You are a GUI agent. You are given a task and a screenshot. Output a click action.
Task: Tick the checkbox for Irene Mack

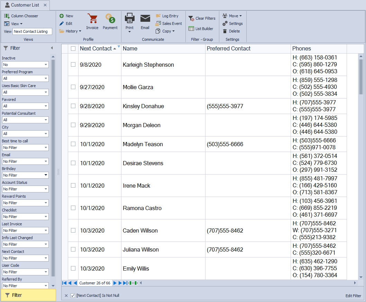point(73,186)
